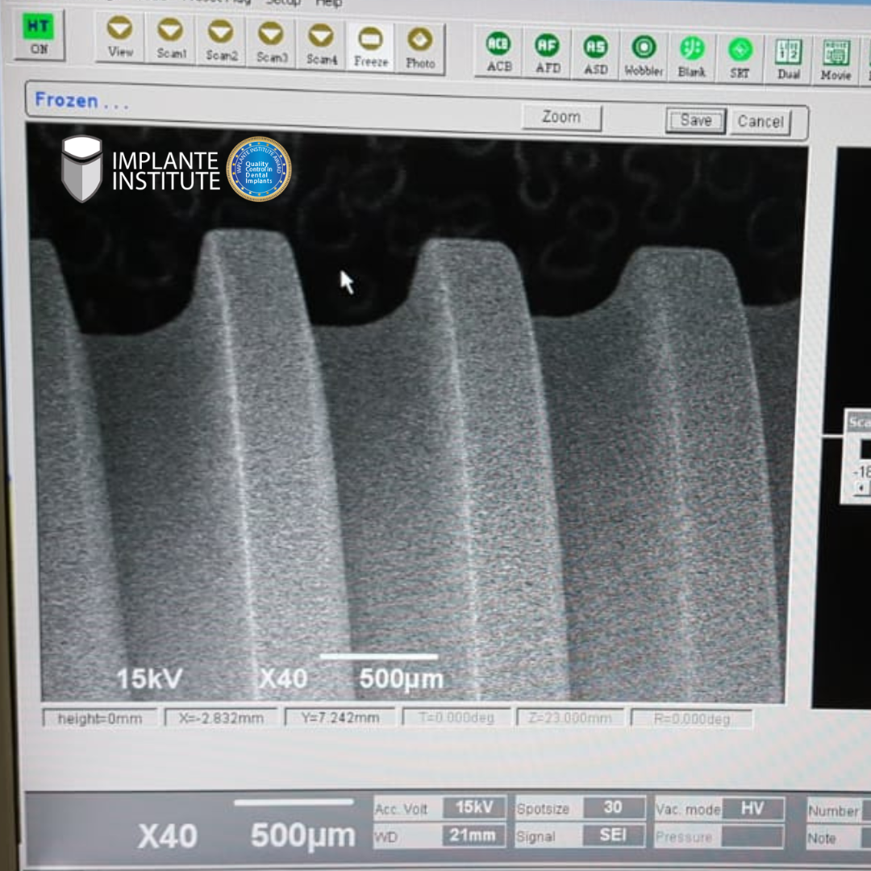The height and width of the screenshot is (871, 871).
Task: Click the Blank beam icon
Action: click(x=691, y=56)
